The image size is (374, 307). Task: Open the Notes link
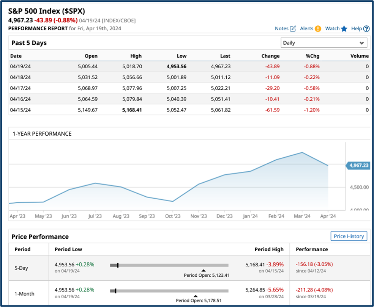[282, 28]
